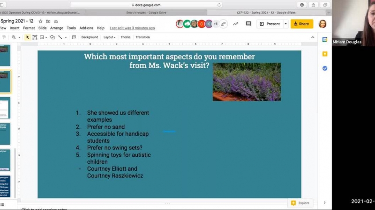Image resolution: width=375 pixels, height=210 pixels.
Task: Select the text box tool
Action: click(35, 37)
